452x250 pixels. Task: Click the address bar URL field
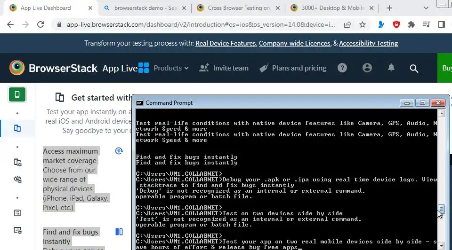click(x=201, y=25)
